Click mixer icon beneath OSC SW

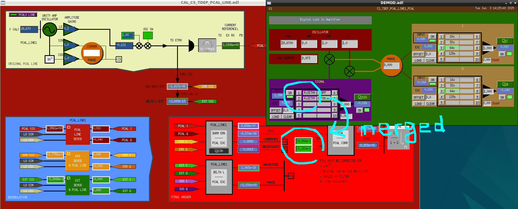pyautogui.click(x=148, y=46)
